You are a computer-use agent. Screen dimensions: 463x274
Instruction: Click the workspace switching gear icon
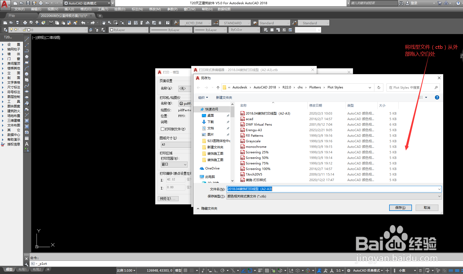point(349,271)
